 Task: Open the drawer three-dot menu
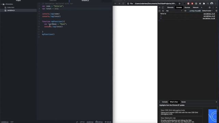point(159,102)
